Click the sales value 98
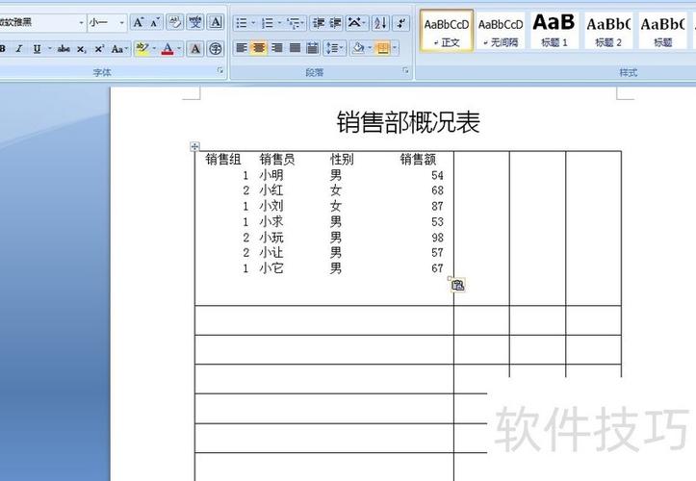 (437, 238)
